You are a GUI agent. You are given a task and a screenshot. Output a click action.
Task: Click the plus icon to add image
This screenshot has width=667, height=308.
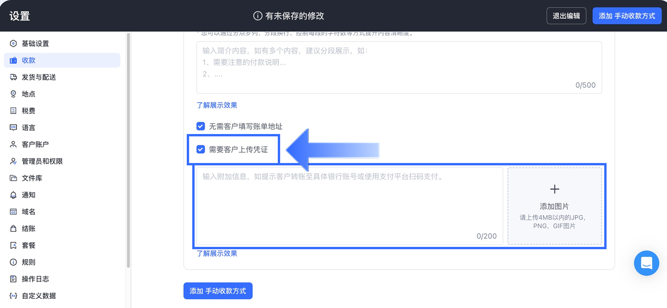coord(554,189)
